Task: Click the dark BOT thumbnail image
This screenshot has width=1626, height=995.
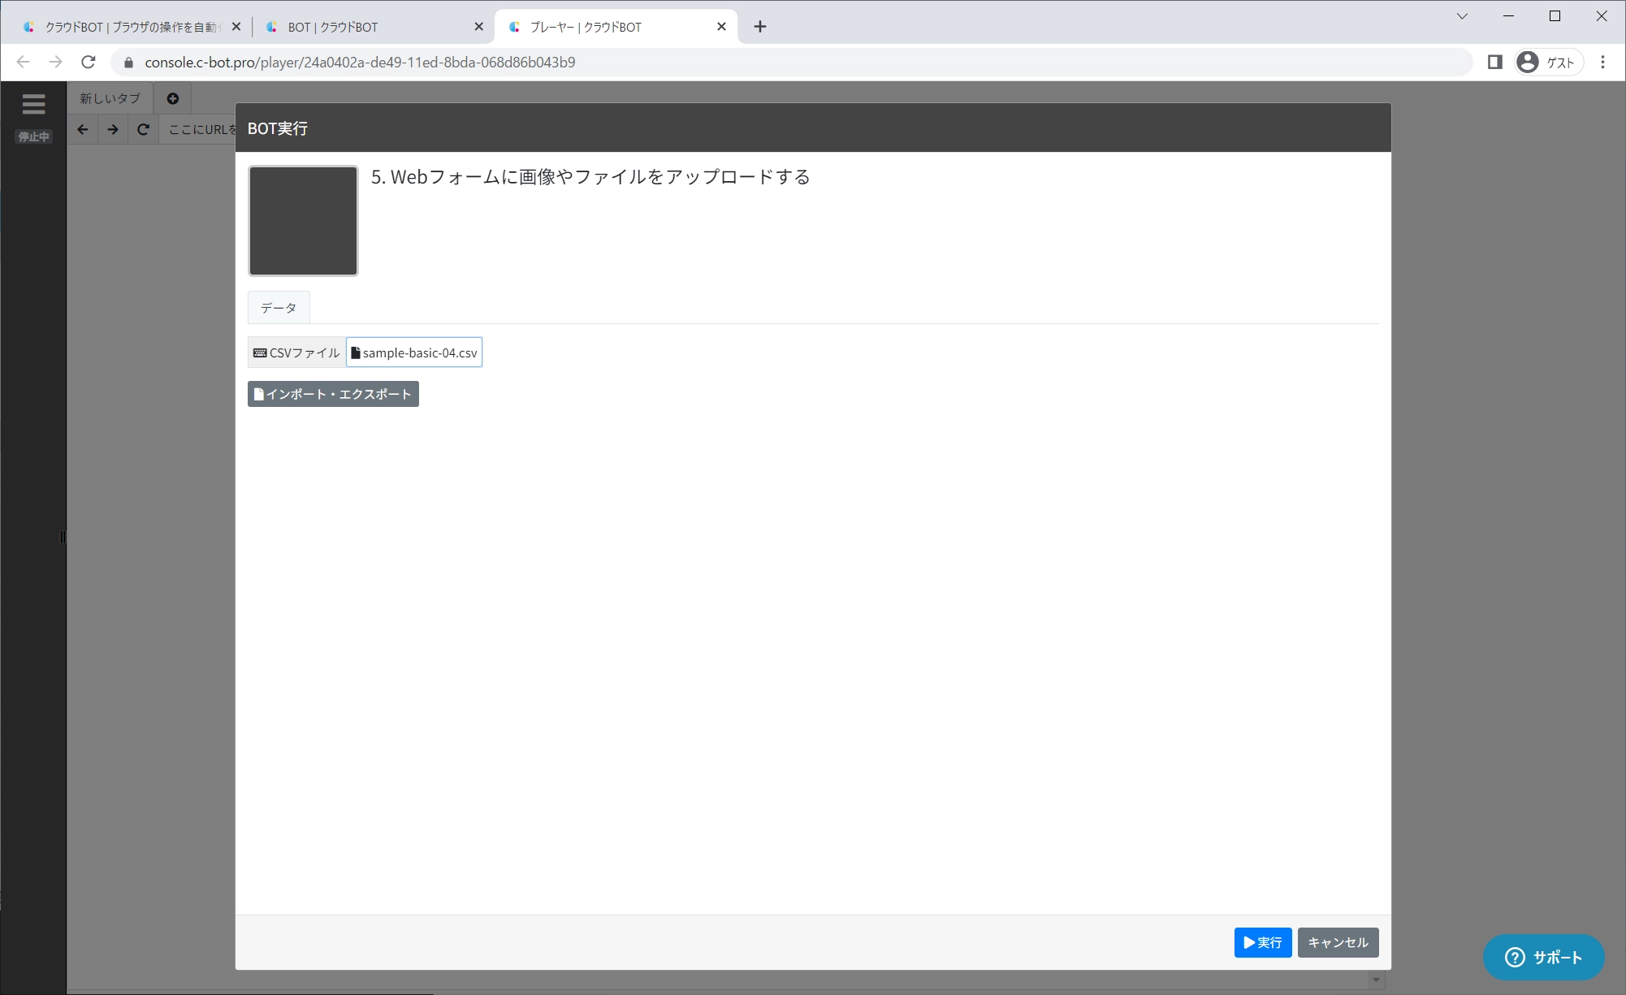Action: click(303, 221)
